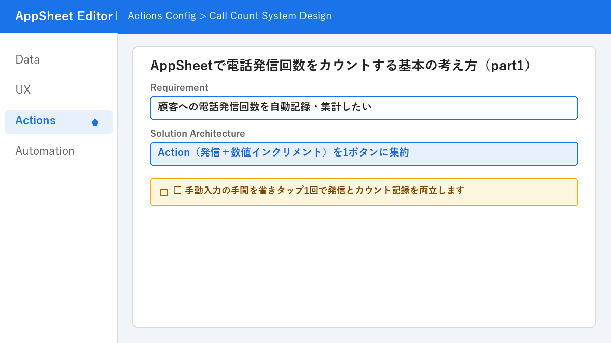
Task: Click the Solution Architecture field starting with Action
Action: (x=364, y=153)
